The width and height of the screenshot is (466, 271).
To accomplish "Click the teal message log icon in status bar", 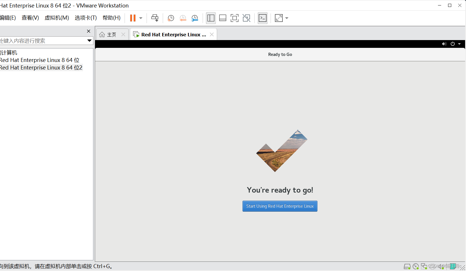I will 453,266.
